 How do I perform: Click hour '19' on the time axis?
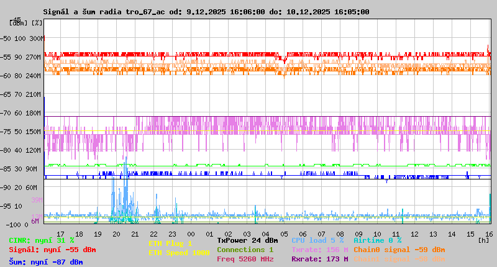click(x=98, y=234)
